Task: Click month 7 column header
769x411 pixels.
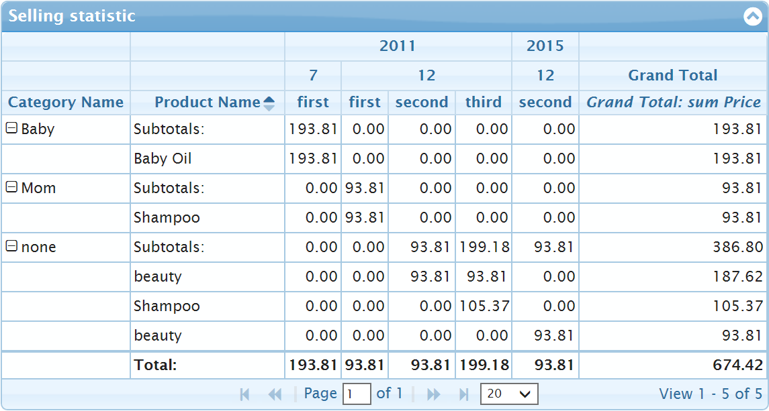Action: 313,76
